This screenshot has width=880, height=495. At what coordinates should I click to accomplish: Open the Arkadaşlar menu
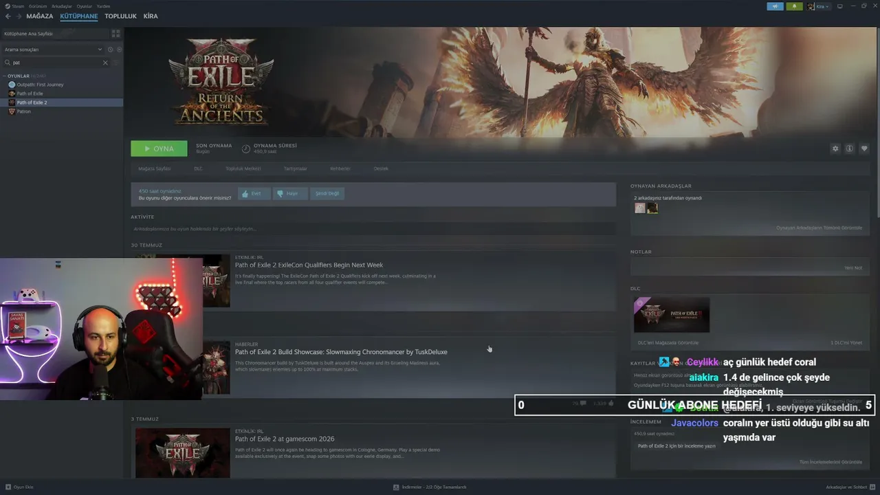pos(62,6)
